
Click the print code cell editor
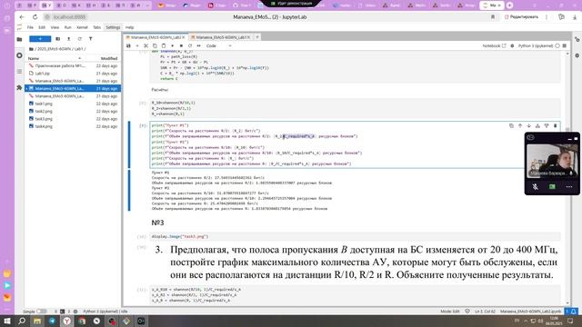coord(355,144)
